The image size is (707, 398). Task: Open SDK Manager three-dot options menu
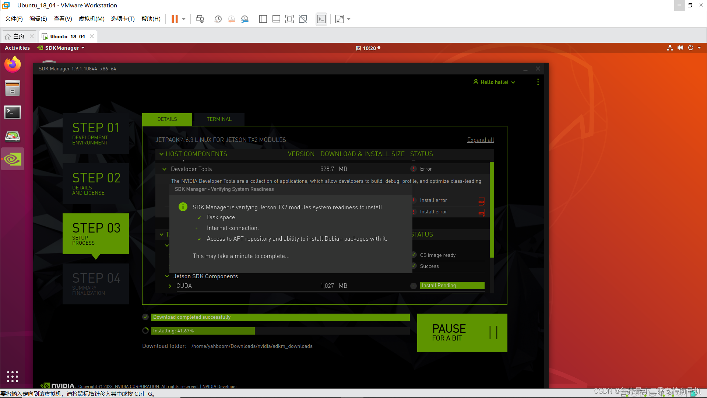point(538,82)
